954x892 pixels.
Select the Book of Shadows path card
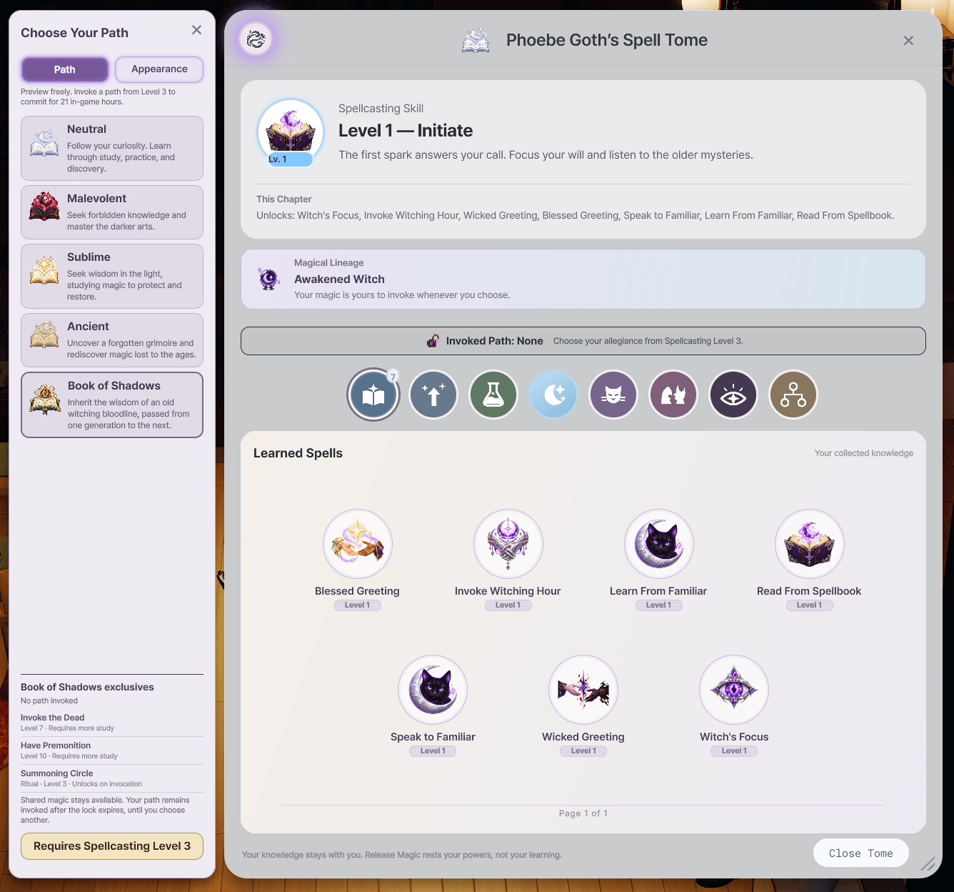[112, 405]
